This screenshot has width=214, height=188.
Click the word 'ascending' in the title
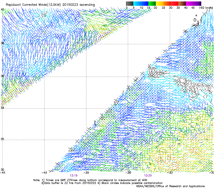point(87,5)
